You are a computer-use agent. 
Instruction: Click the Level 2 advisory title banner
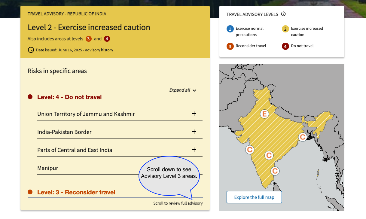pos(89,27)
